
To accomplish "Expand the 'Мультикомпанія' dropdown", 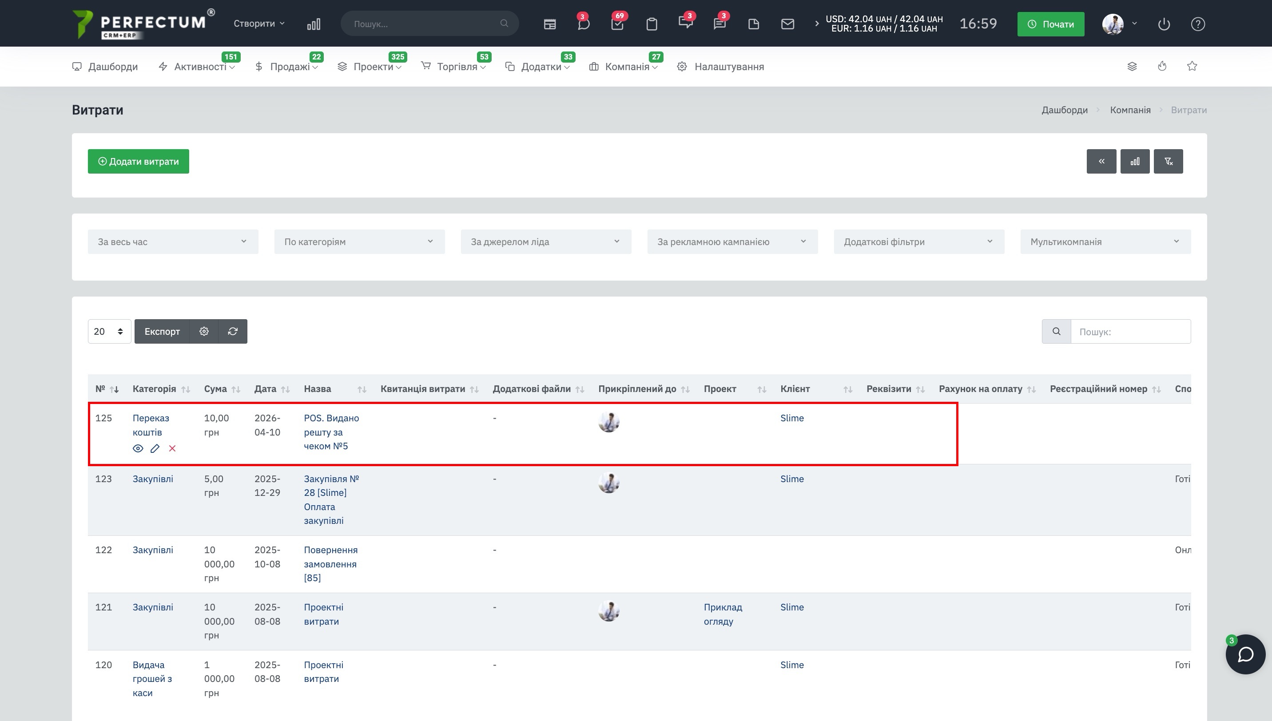I will 1105,242.
